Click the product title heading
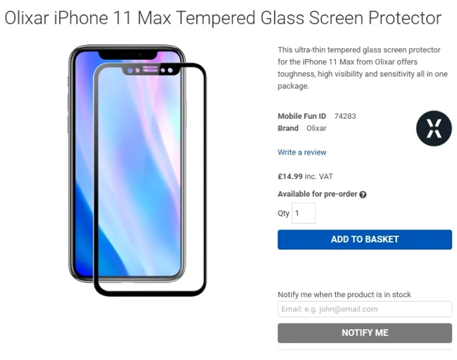Screen dimensions: 457x360 [x=223, y=18]
